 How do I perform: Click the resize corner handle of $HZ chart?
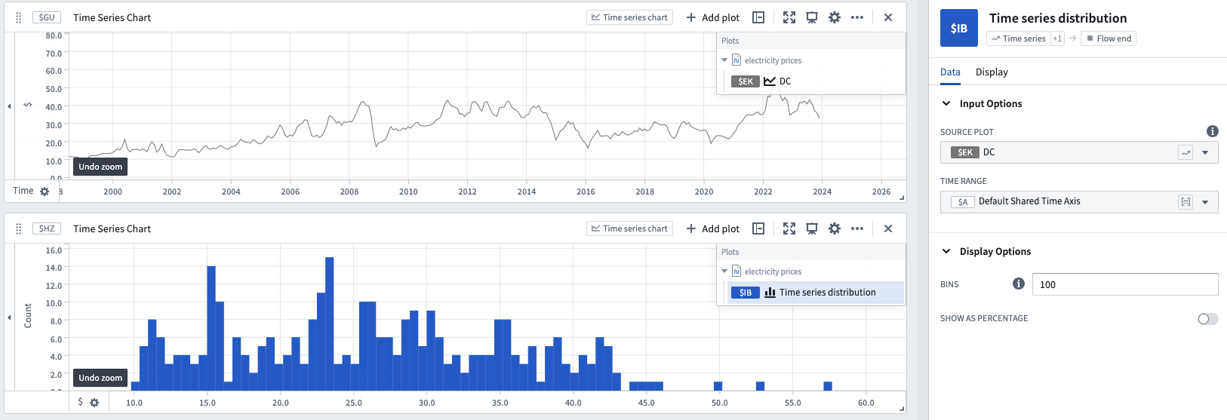(902, 409)
